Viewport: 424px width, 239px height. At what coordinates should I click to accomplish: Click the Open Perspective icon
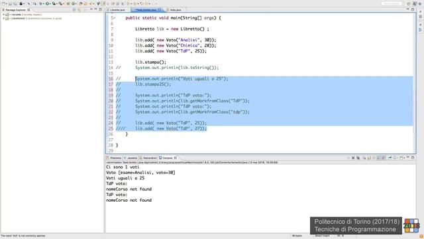[409, 3]
